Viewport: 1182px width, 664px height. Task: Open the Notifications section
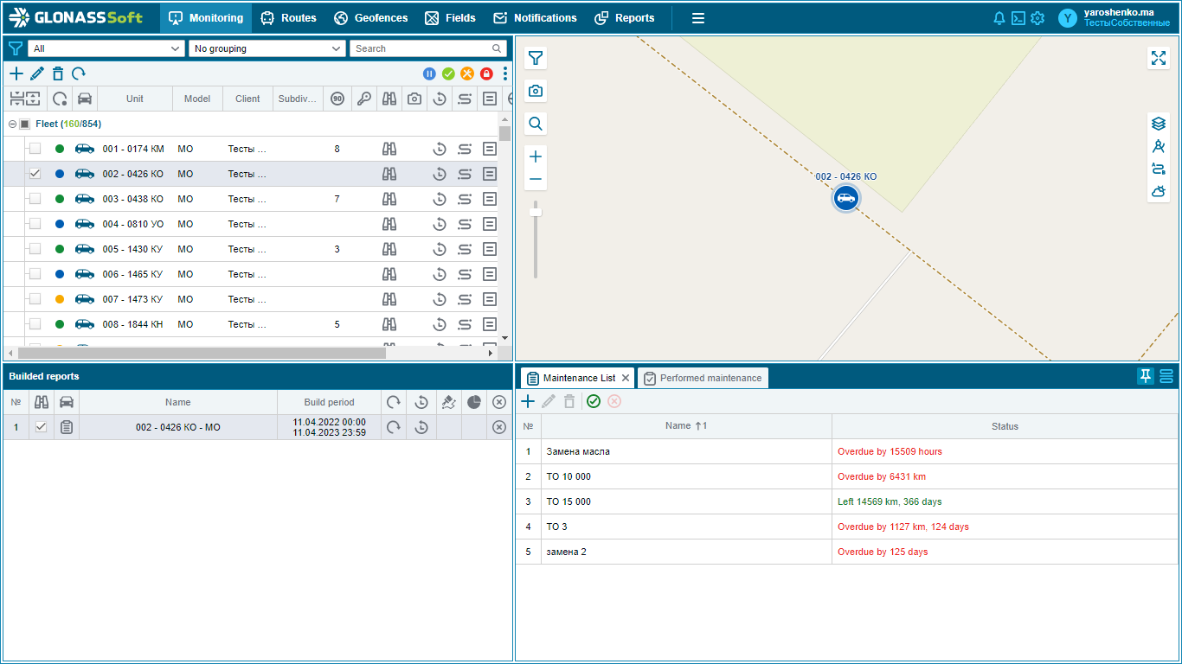(x=535, y=18)
